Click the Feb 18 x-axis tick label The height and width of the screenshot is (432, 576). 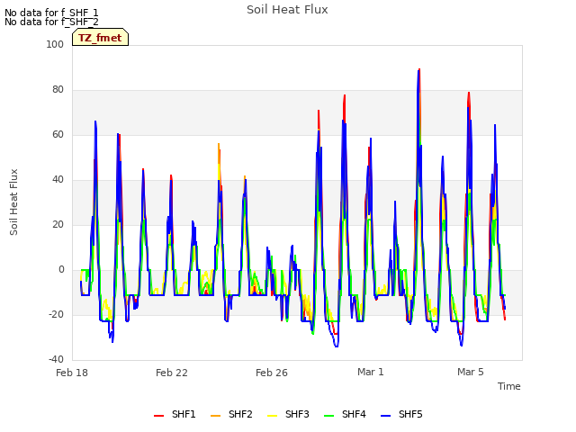tap(72, 373)
